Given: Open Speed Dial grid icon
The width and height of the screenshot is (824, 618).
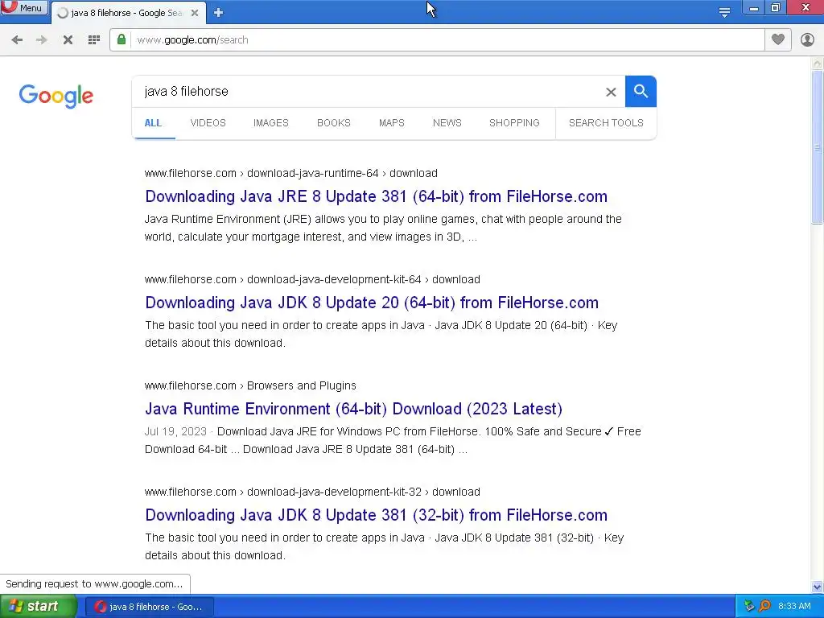Looking at the screenshot, I should pyautogui.click(x=94, y=40).
